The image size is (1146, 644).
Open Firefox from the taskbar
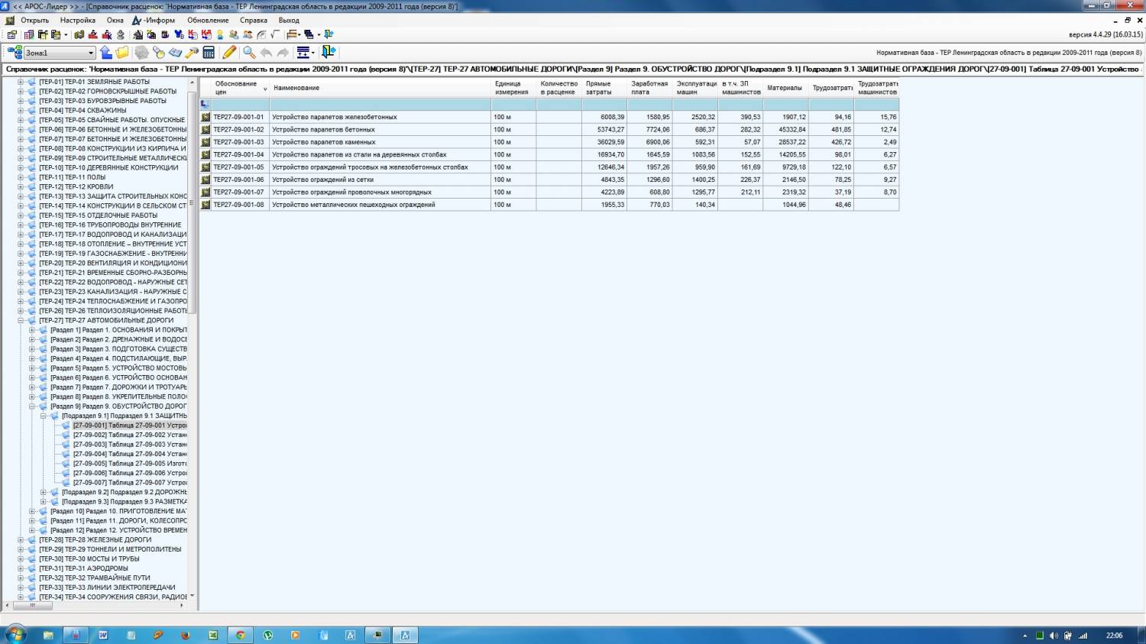click(185, 635)
